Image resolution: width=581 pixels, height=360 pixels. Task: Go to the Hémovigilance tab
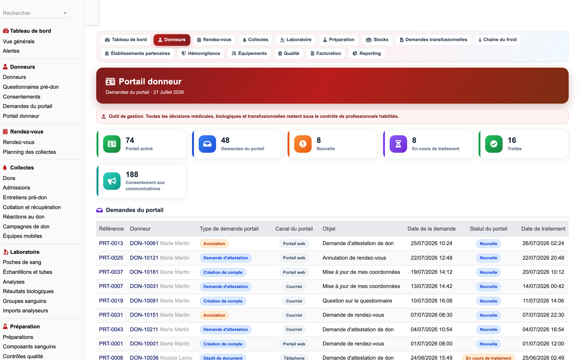pos(201,54)
